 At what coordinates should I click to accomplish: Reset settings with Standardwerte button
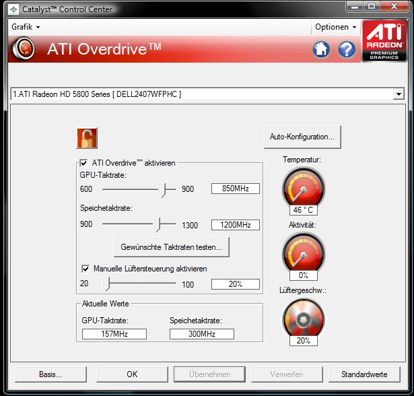click(x=364, y=374)
